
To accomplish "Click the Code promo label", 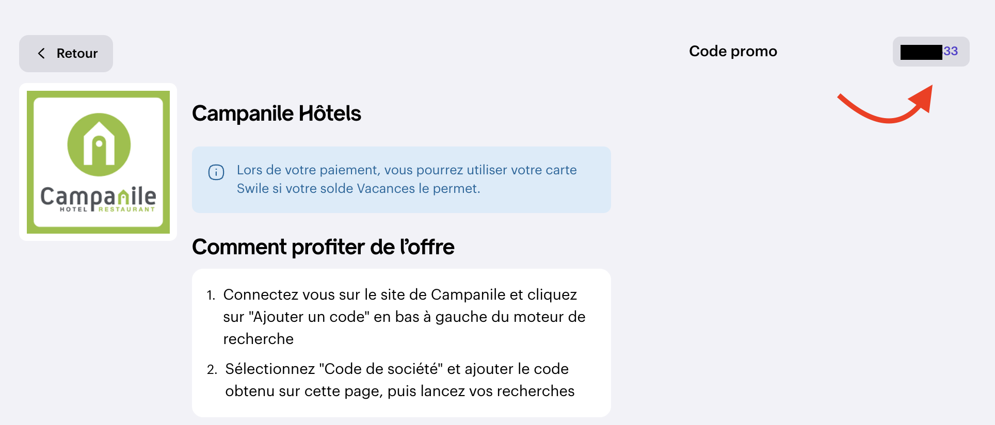I will coord(733,52).
